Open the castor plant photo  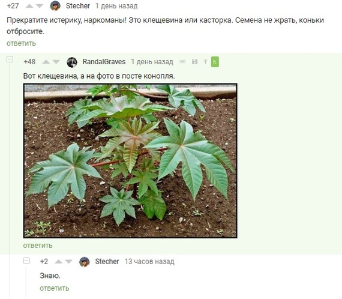130,161
